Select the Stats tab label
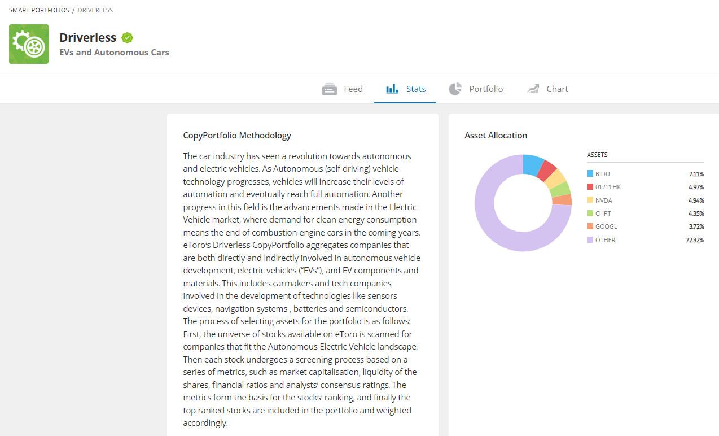The height and width of the screenshot is (436, 719). click(x=416, y=89)
